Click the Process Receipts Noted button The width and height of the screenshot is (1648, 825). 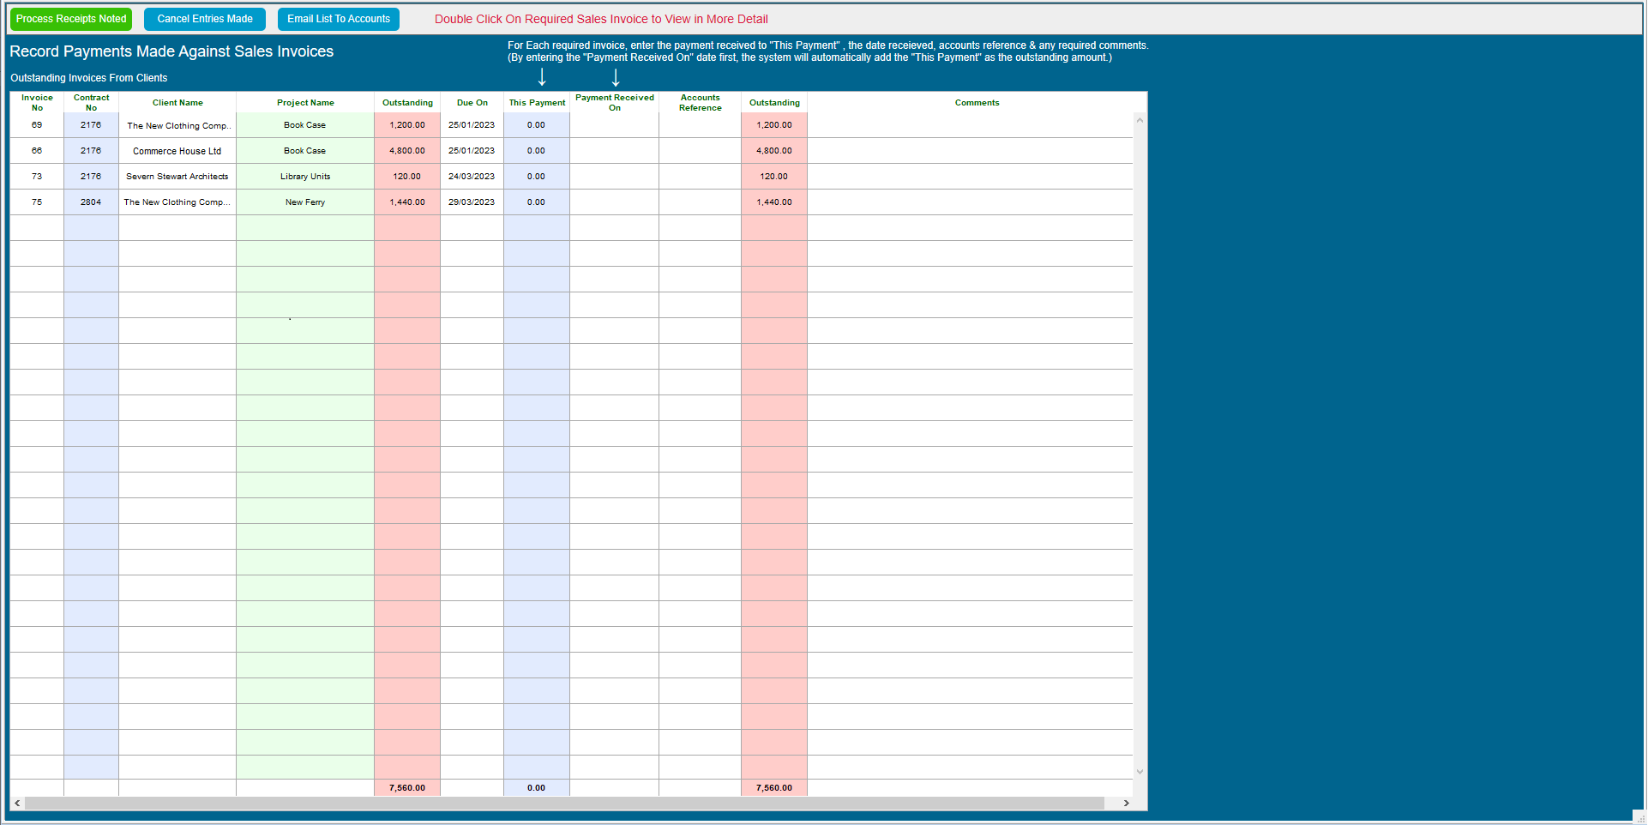pos(71,19)
